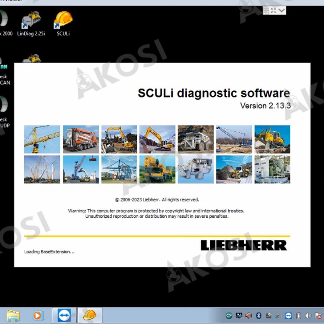The image size is (324, 324).
Task: Click the SCULi helmet taskbar button
Action: click(x=90, y=315)
